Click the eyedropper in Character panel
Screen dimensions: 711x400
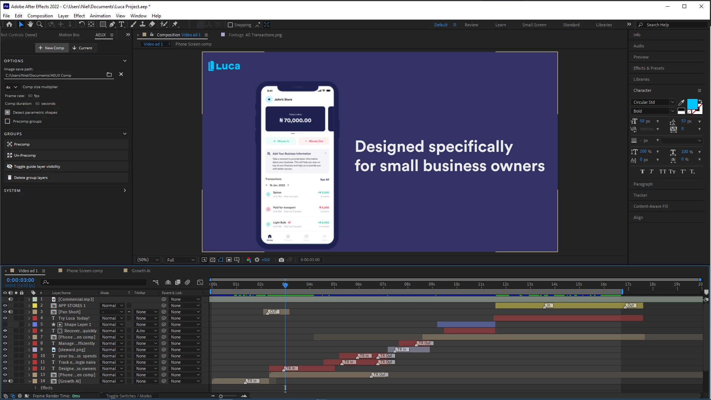point(681,102)
